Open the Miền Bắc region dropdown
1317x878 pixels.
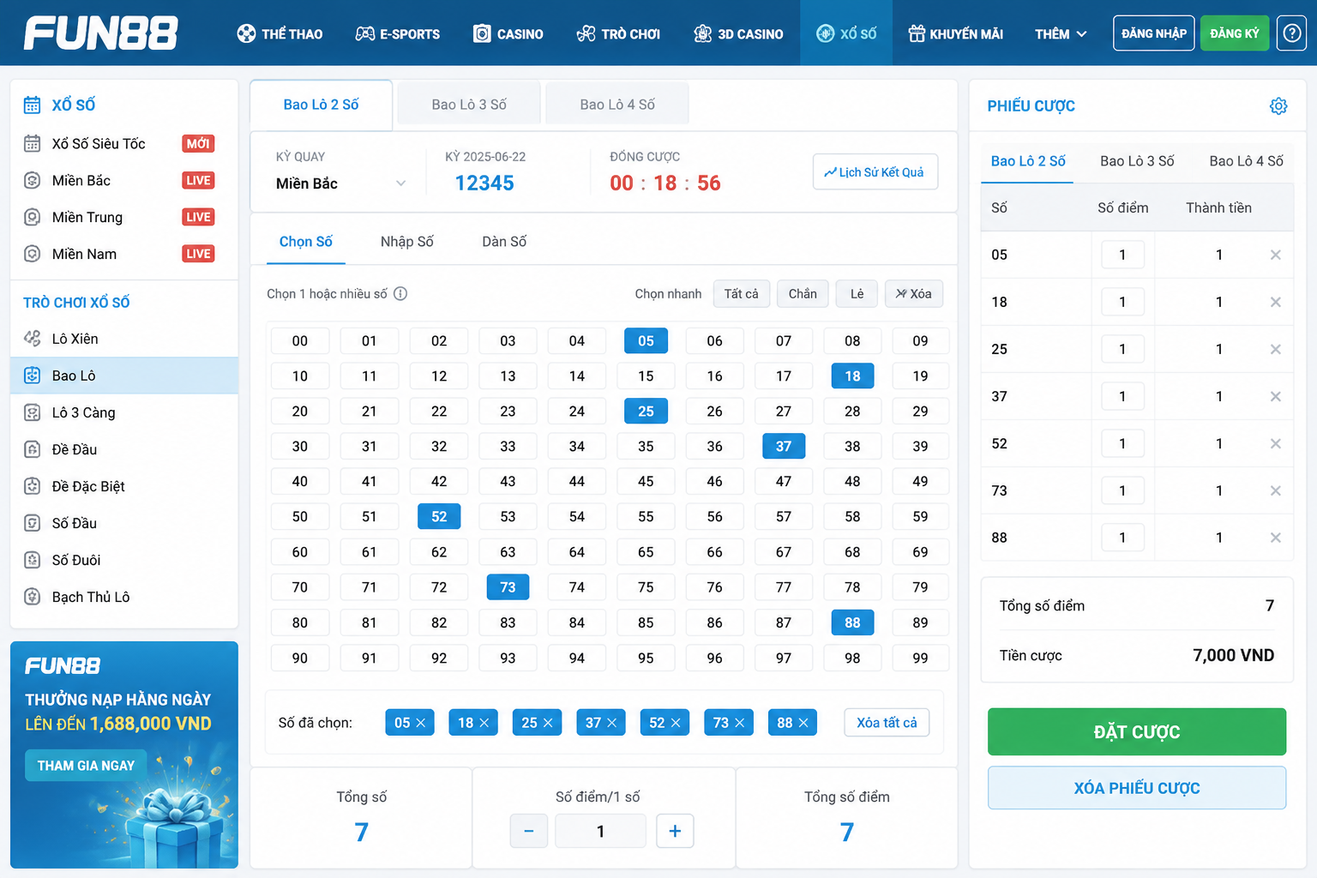341,183
